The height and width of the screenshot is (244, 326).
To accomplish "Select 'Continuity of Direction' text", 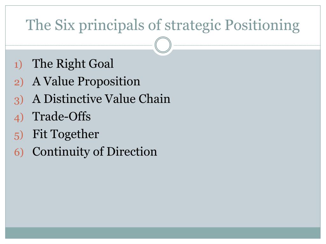I will click(x=95, y=152).
